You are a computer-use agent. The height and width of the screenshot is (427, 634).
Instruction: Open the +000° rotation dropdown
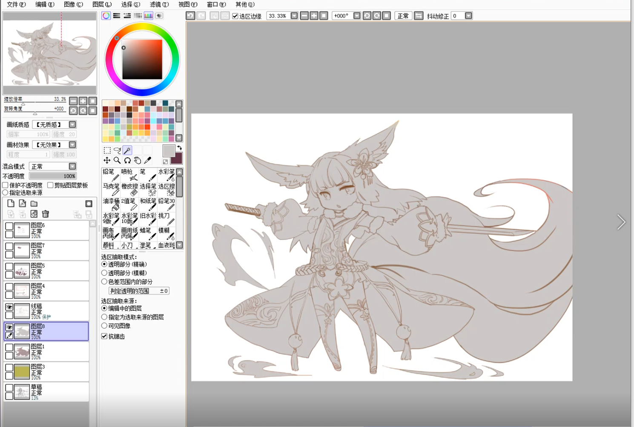[x=357, y=16]
